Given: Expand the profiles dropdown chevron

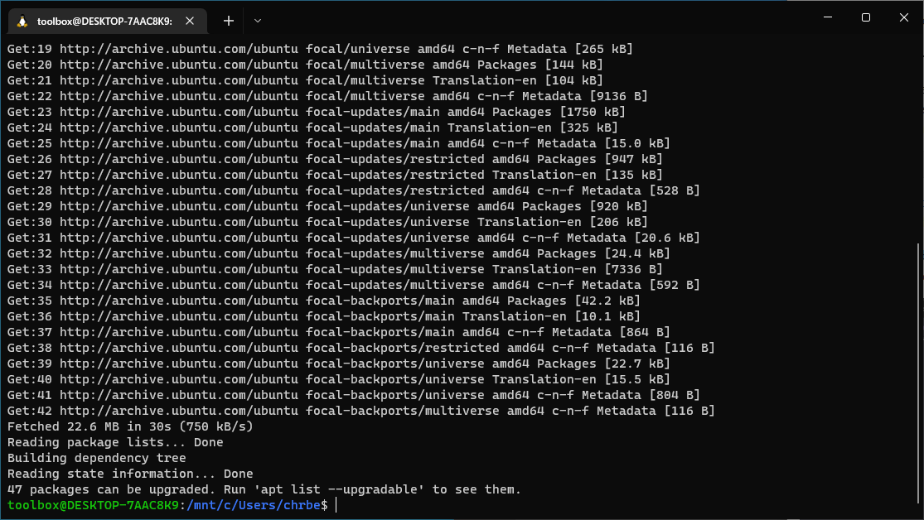Looking at the screenshot, I should coord(258,21).
